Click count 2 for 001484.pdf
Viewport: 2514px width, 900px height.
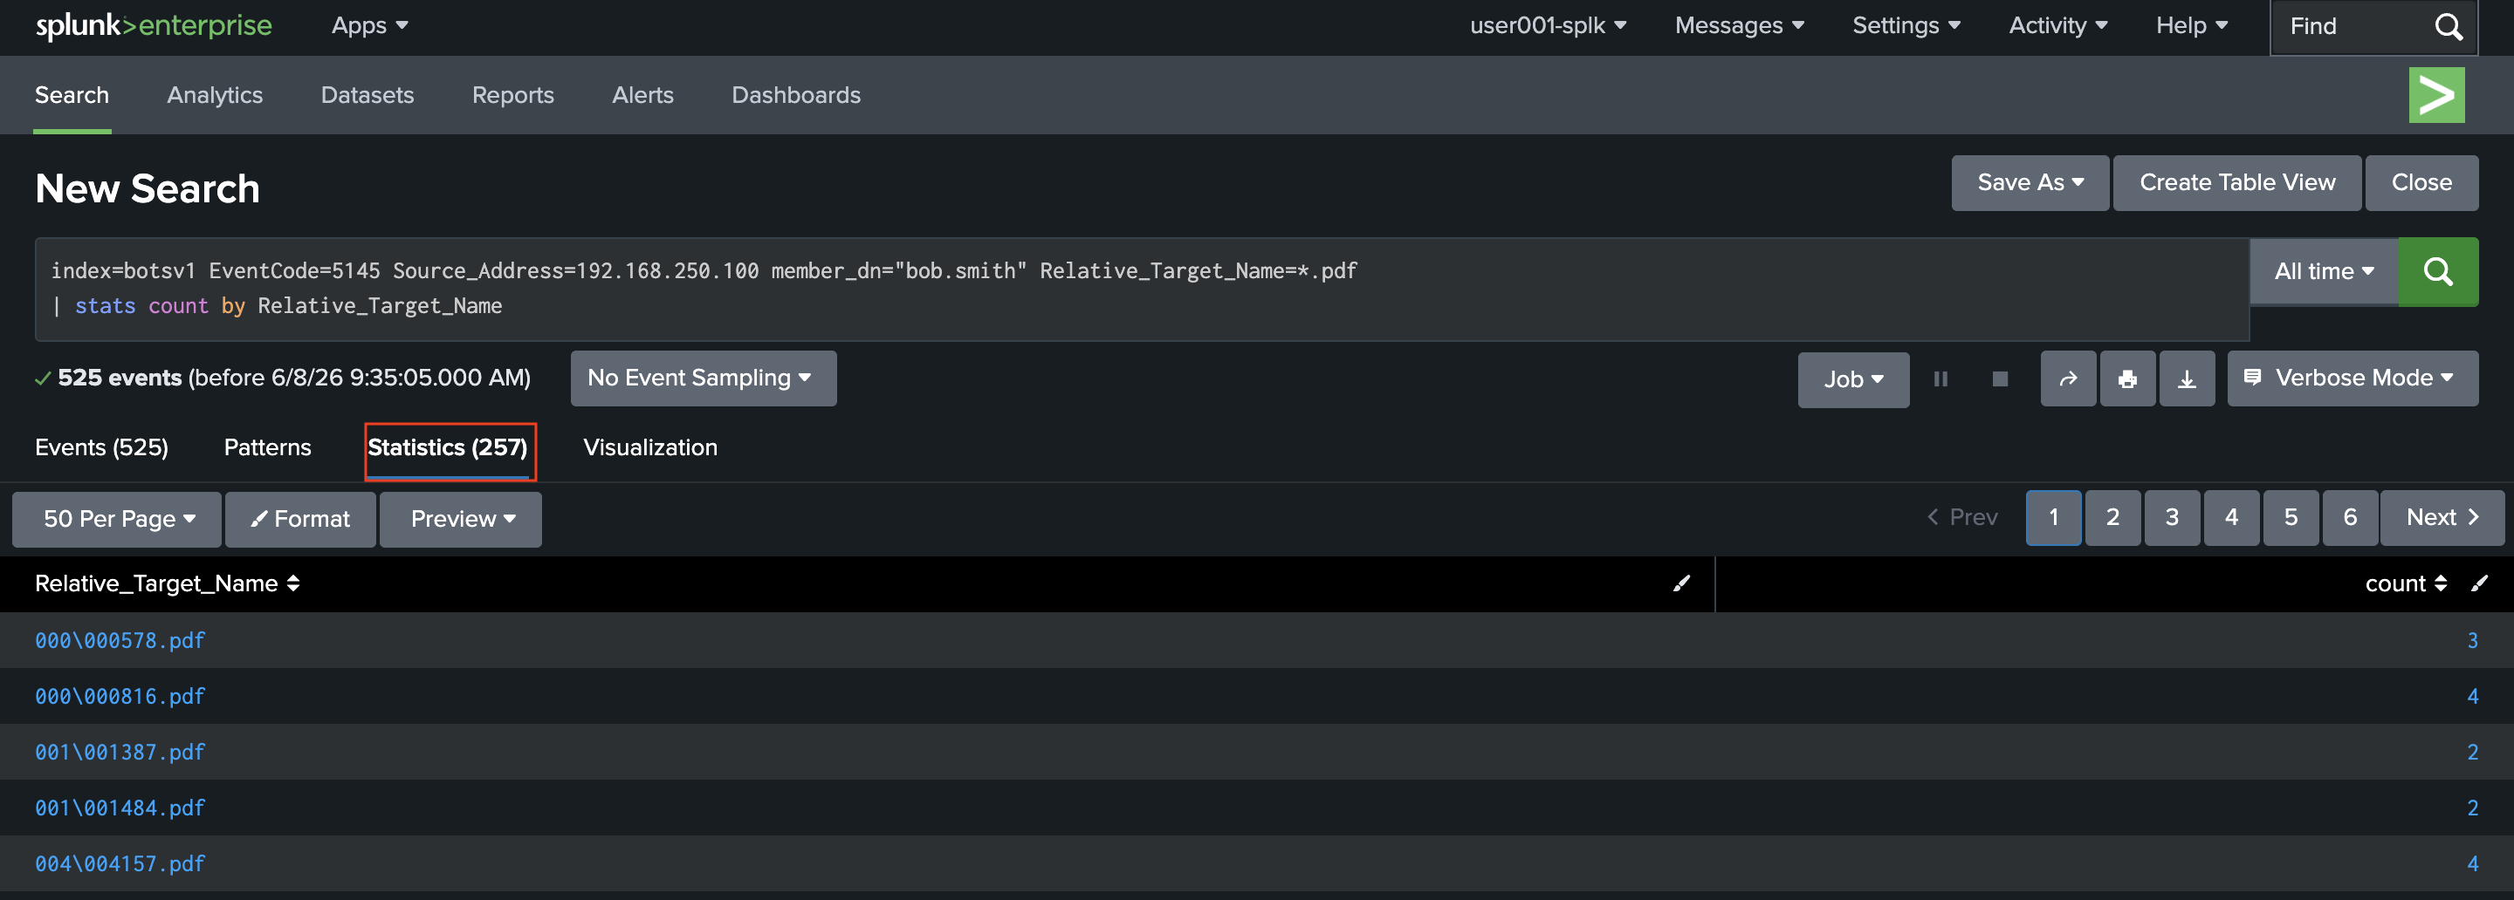[2472, 808]
